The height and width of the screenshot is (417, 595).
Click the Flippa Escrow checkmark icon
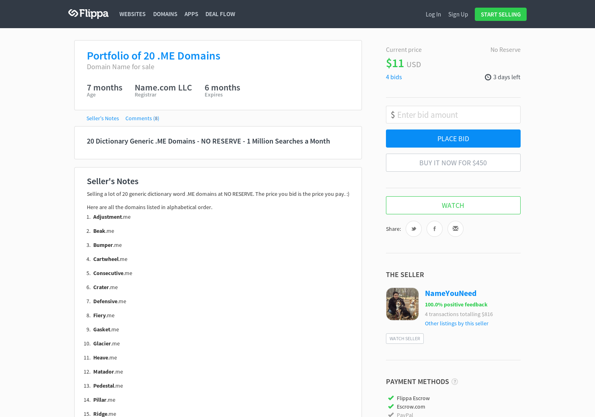pyautogui.click(x=391, y=398)
